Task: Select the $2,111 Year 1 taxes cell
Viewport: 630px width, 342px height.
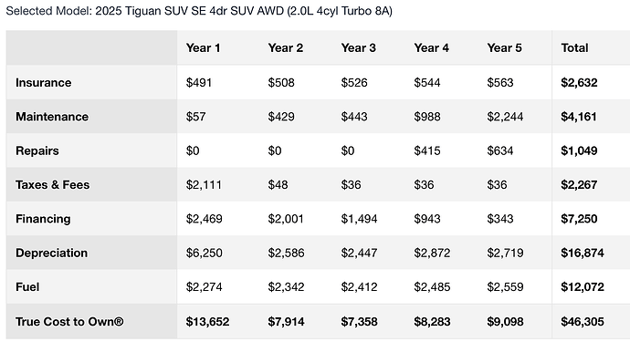Action: tap(204, 184)
